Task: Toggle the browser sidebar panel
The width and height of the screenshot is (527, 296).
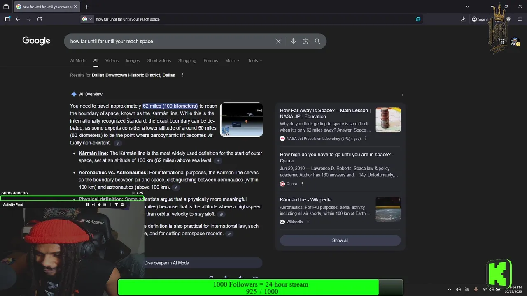Action: click(x=7, y=19)
